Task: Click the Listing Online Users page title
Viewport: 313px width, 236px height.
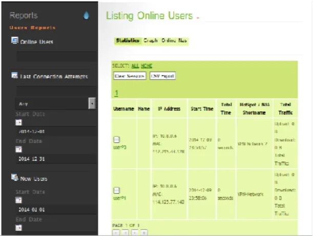Action: (x=149, y=15)
